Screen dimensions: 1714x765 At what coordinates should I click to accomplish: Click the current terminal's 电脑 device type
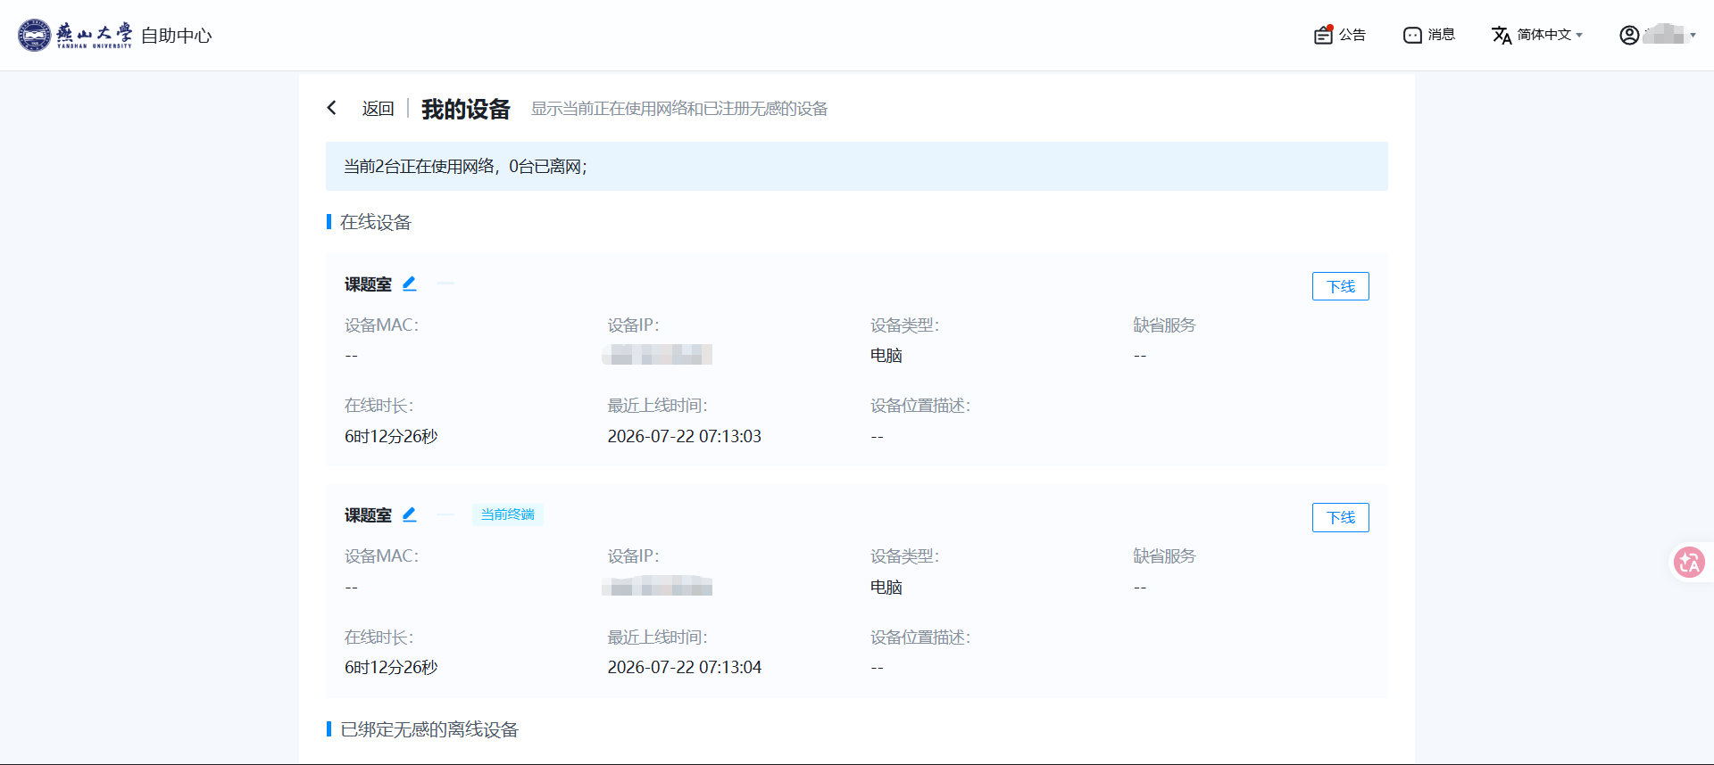[x=886, y=587]
